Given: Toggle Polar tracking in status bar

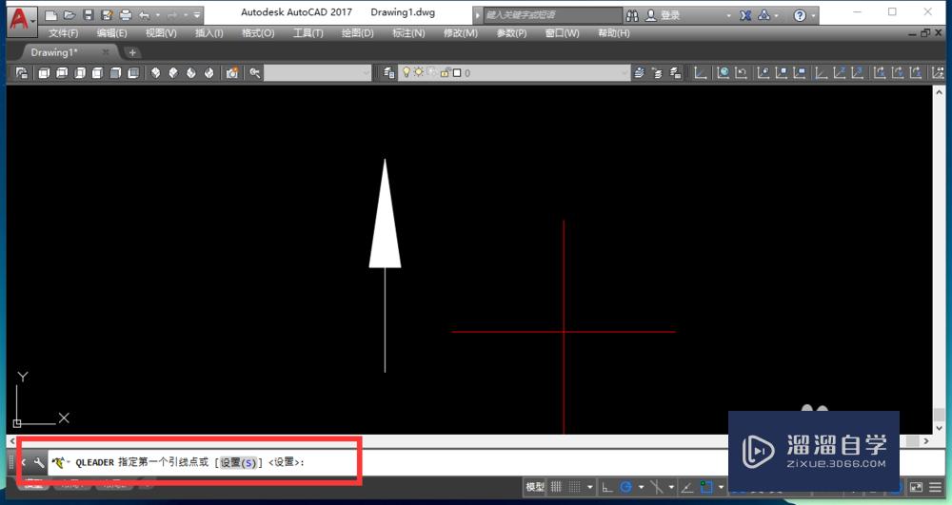Looking at the screenshot, I should coord(625,487).
